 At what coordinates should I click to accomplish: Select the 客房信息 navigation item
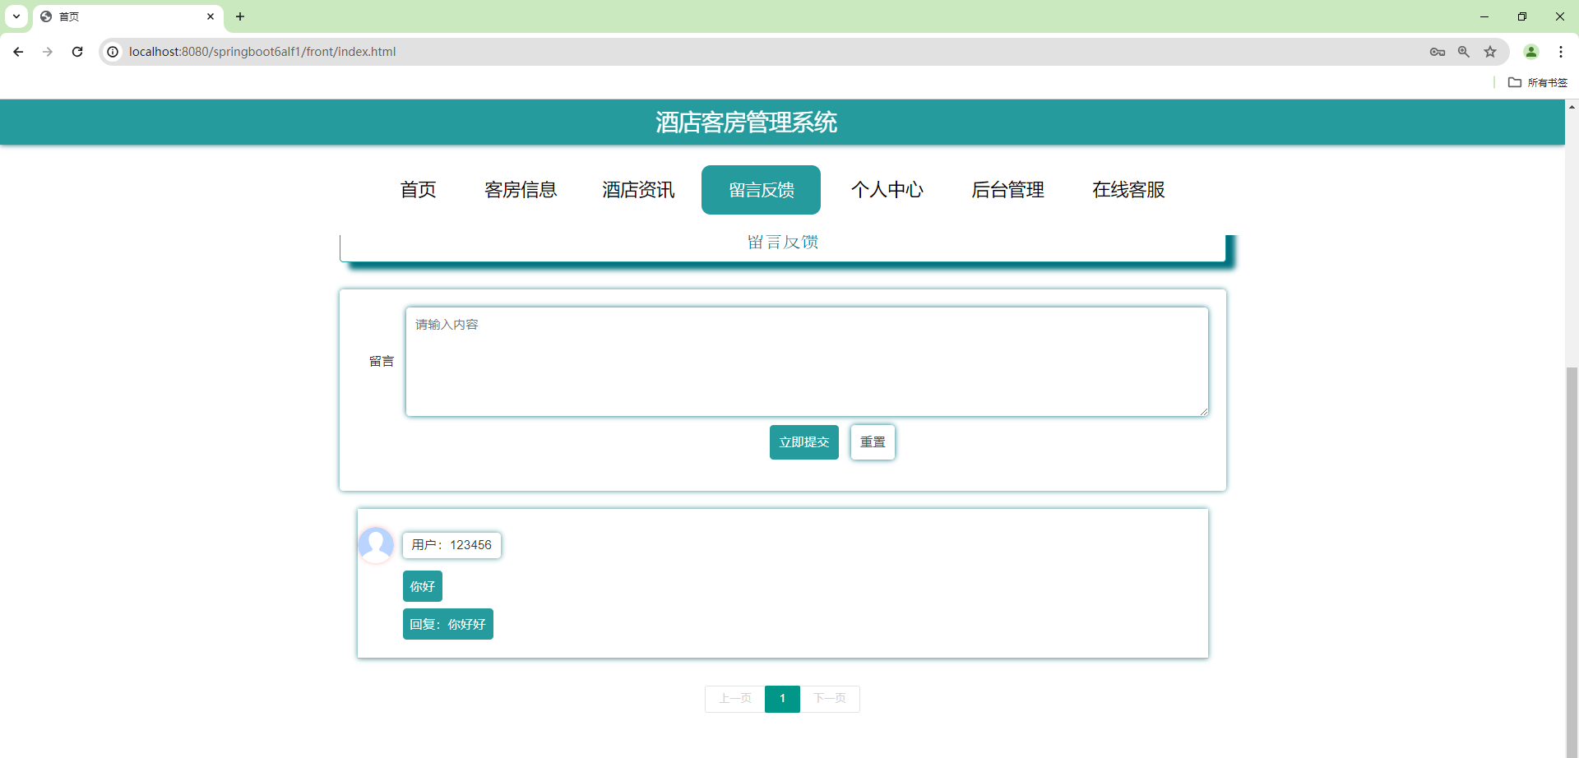pos(521,189)
